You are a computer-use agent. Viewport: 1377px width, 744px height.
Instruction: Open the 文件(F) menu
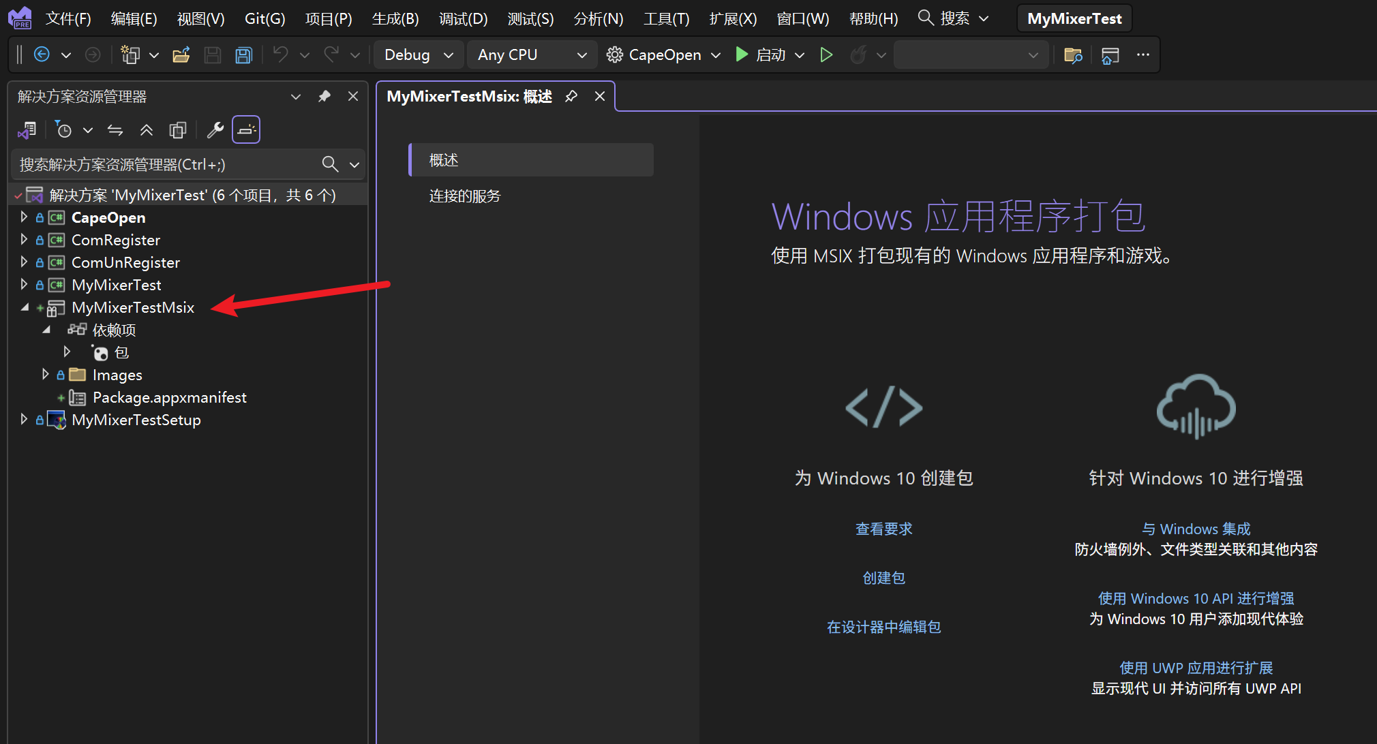(x=68, y=18)
